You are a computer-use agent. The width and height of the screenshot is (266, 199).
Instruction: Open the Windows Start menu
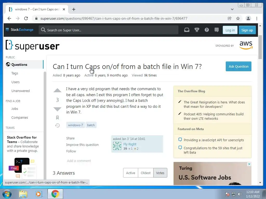tap(7, 194)
